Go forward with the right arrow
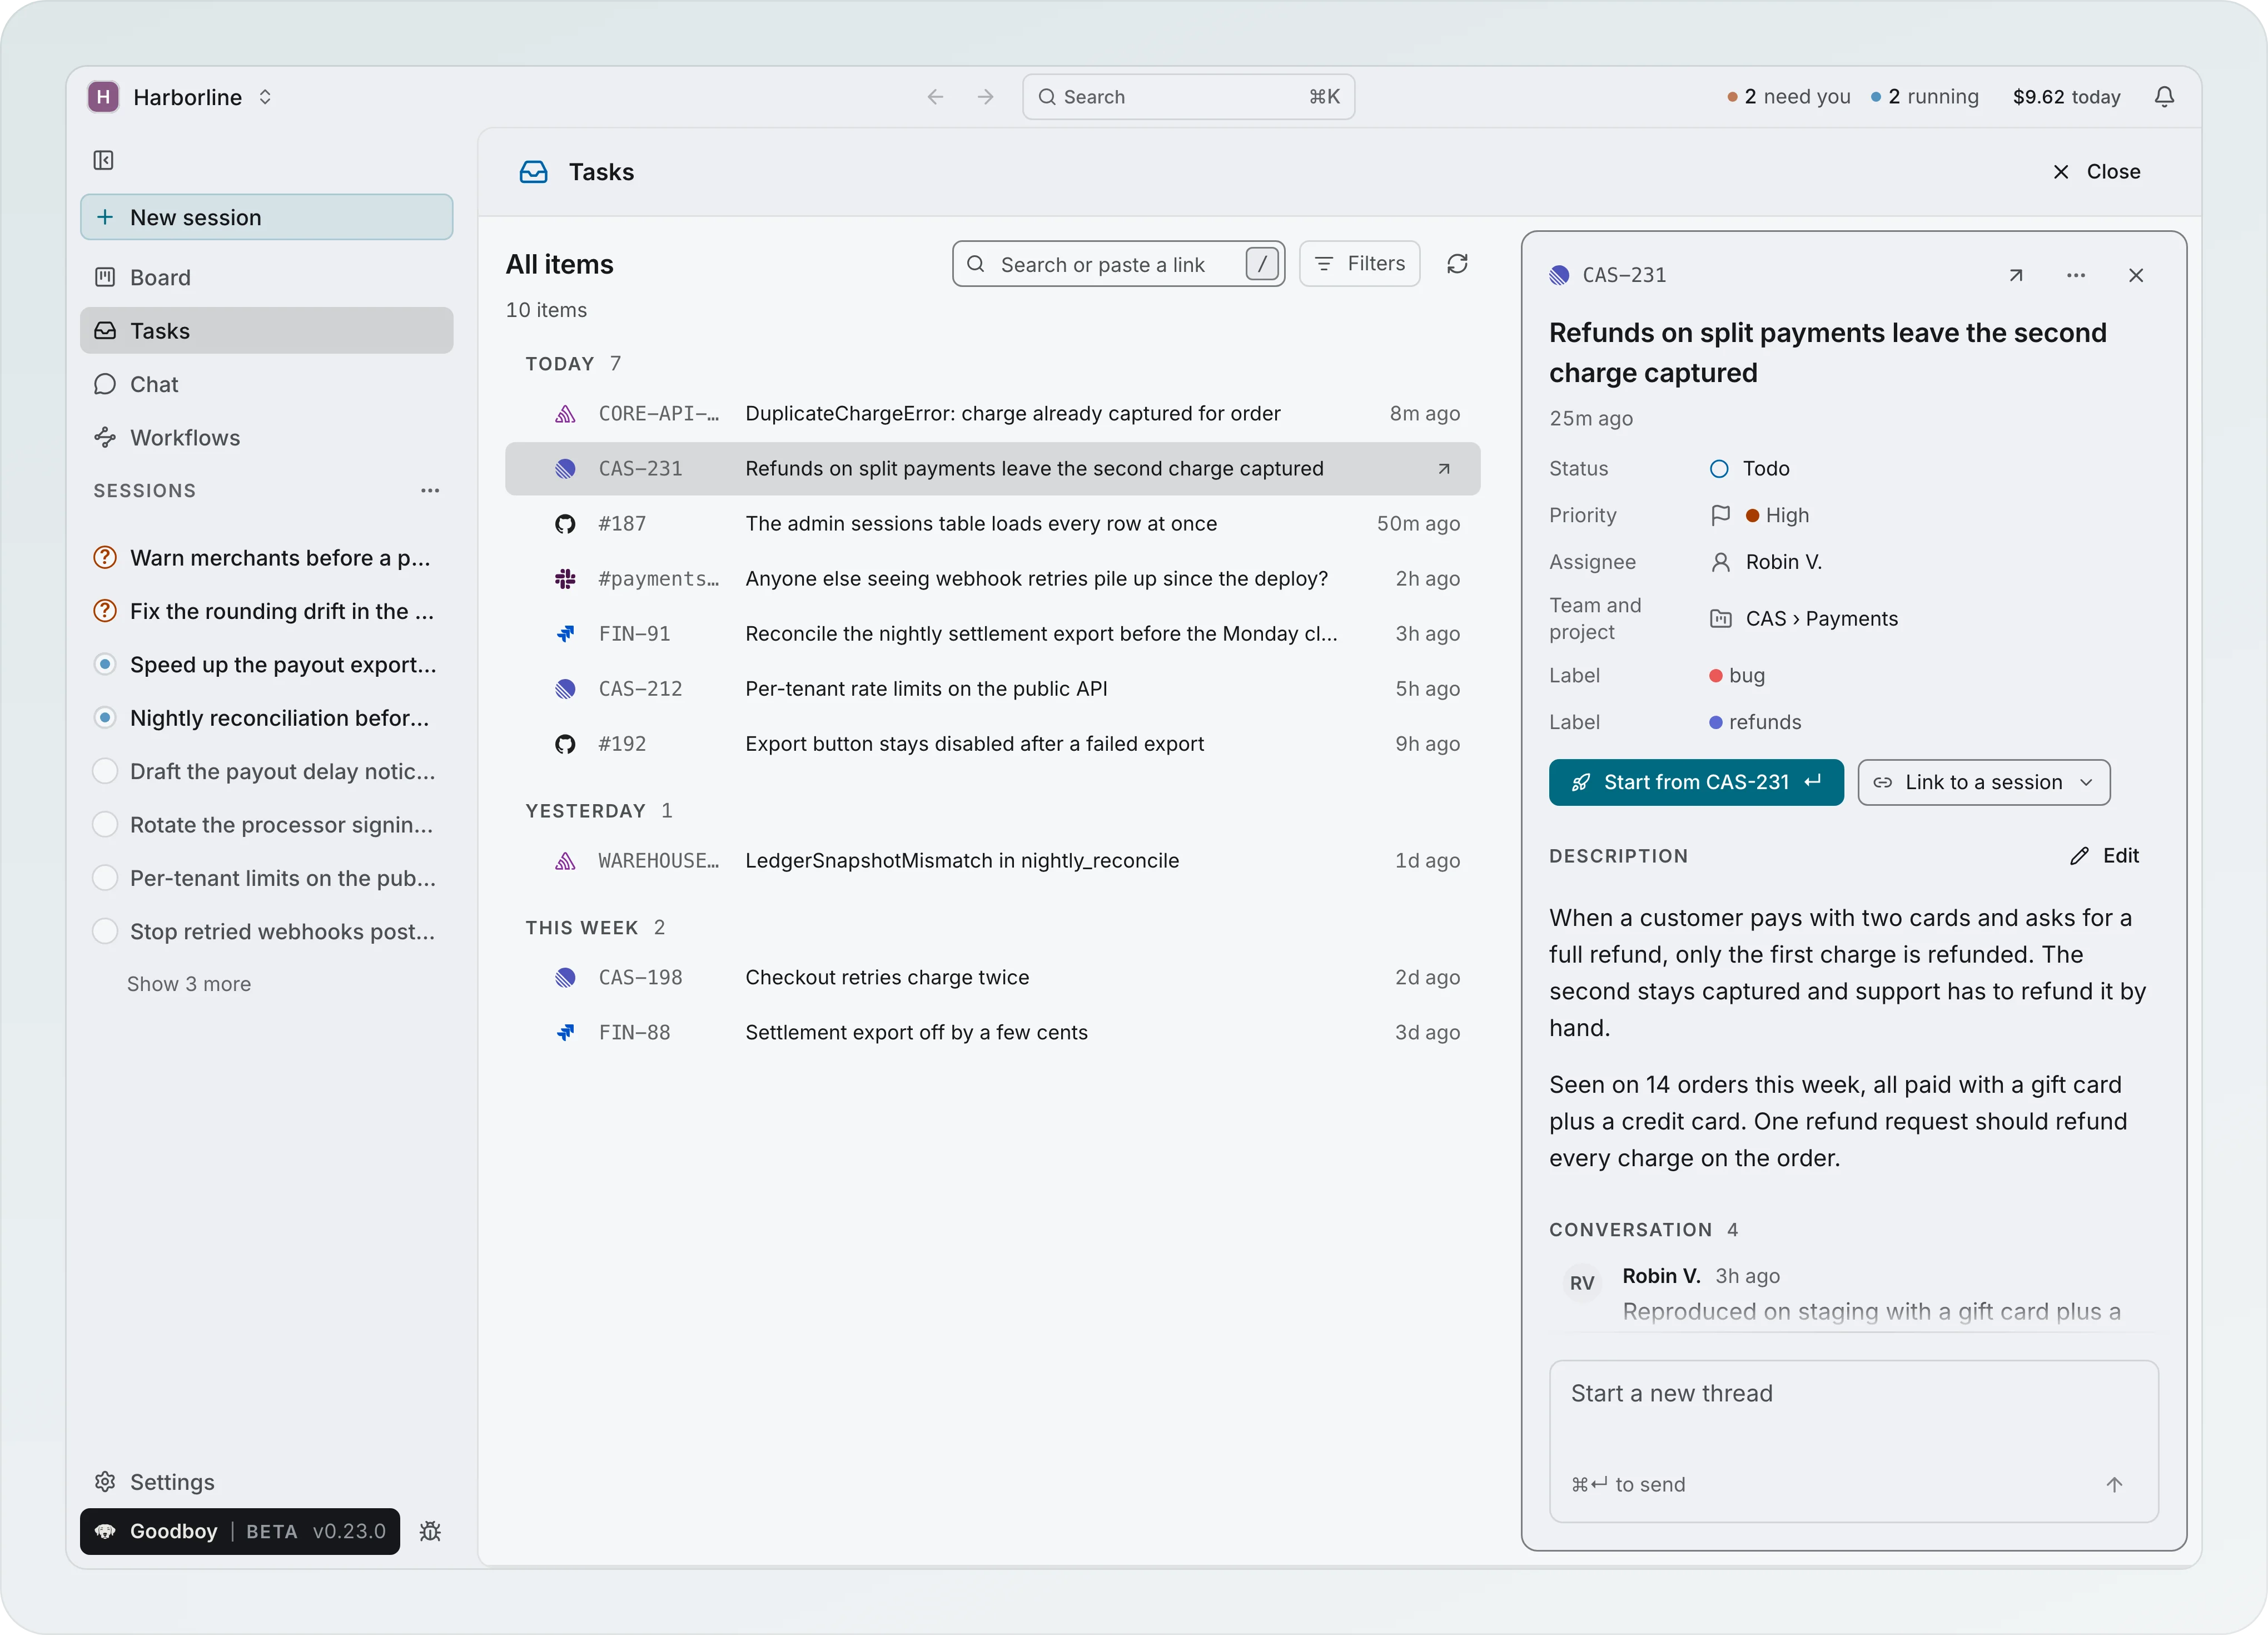This screenshot has width=2268, height=1635. click(986, 97)
